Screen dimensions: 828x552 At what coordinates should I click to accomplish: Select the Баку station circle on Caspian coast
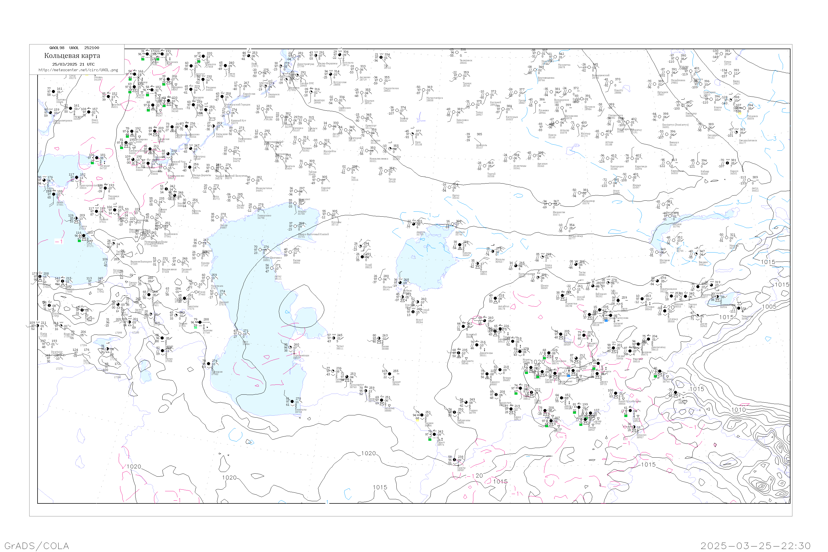pos(240,334)
